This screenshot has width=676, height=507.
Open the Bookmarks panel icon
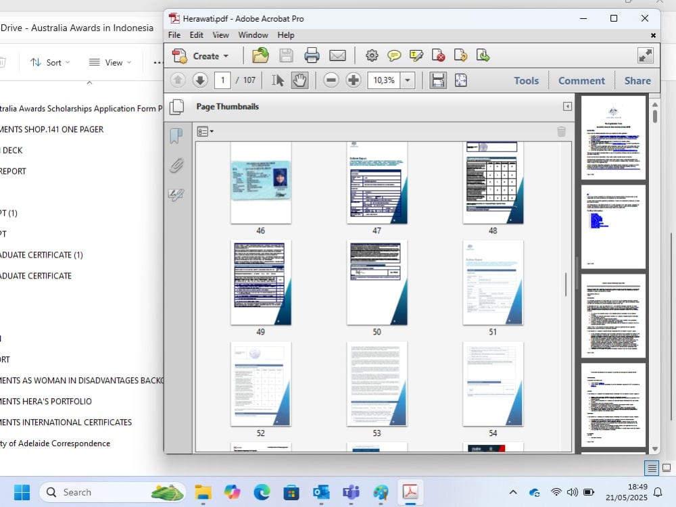(x=176, y=136)
